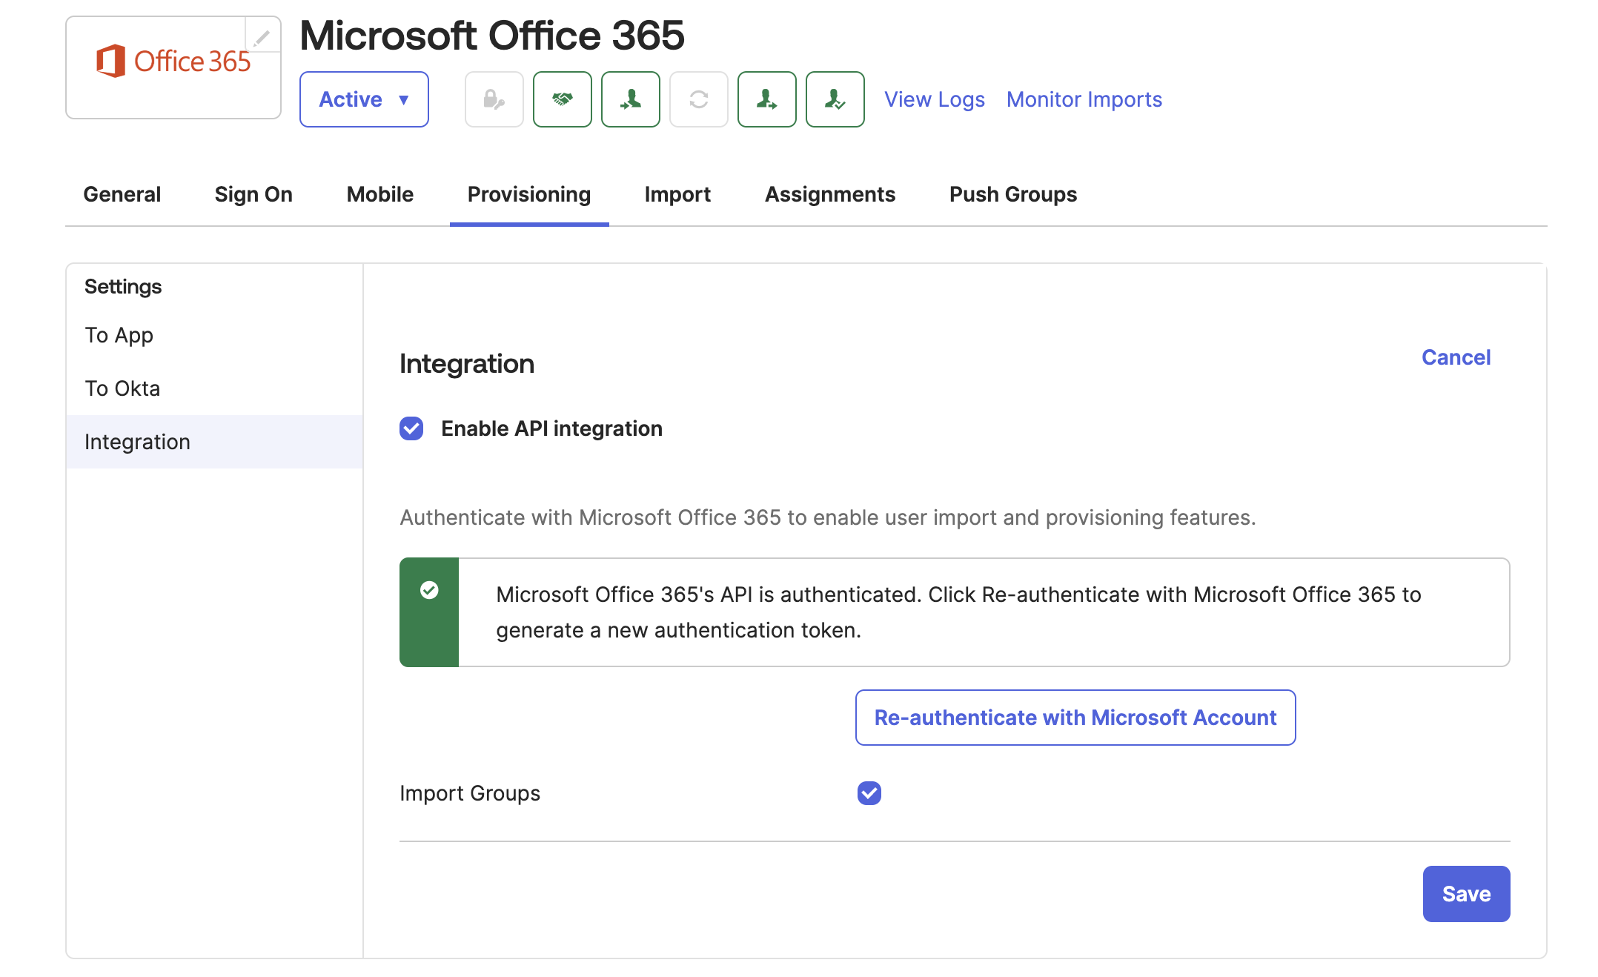Image resolution: width=1598 pixels, height=977 pixels.
Task: Click the Authenticate with Microsoft Office 365 description
Action: point(828,517)
